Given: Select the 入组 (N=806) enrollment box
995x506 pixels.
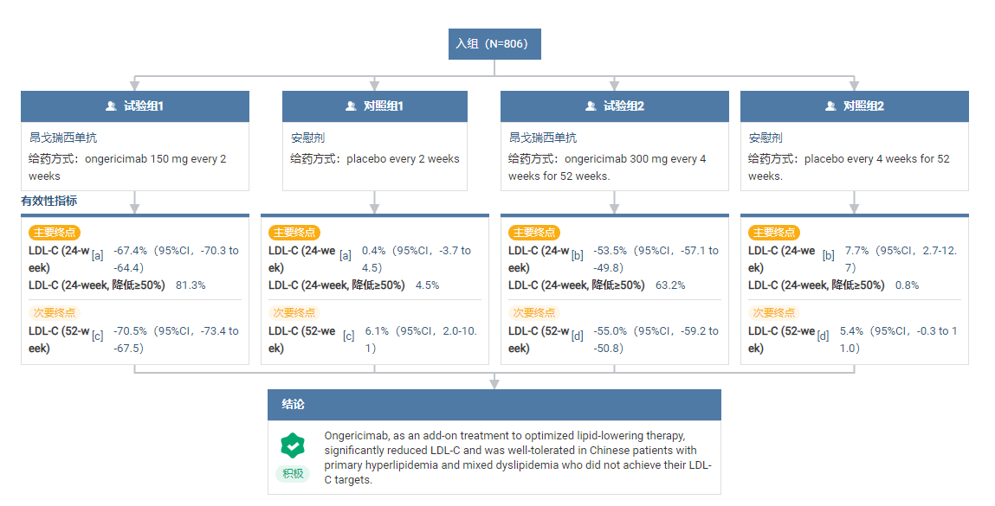Looking at the screenshot, I should coord(494,44).
